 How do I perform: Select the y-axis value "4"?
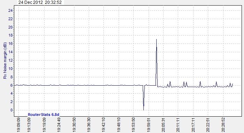tap(11, 94)
